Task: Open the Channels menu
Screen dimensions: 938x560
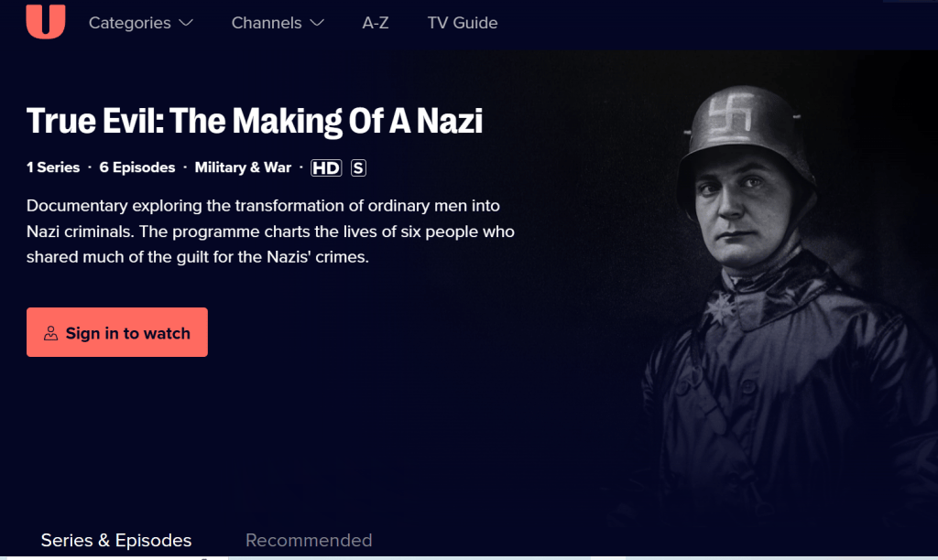Action: coord(278,23)
